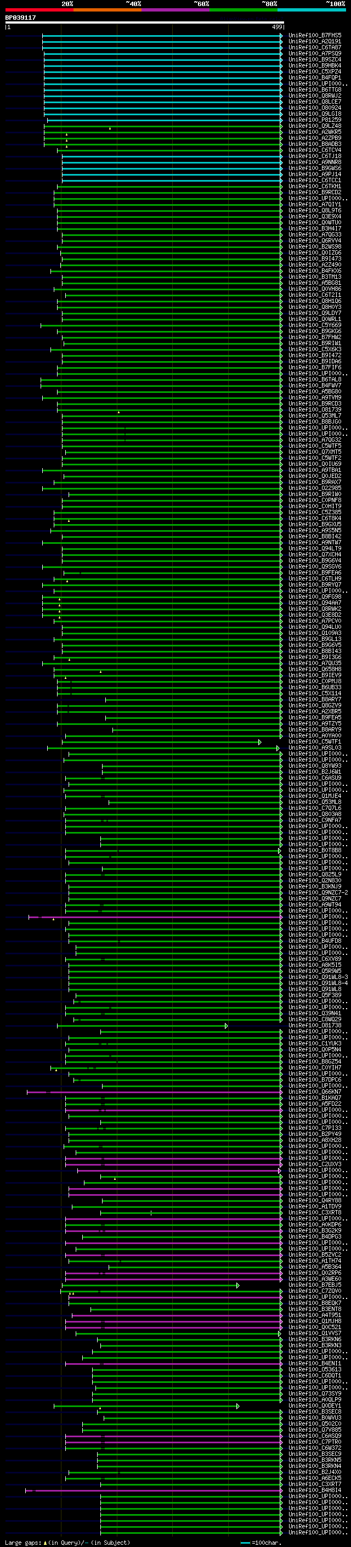
Task: Select the UniRef100_Q8H1Q6 label
Action: [x=315, y=301]
